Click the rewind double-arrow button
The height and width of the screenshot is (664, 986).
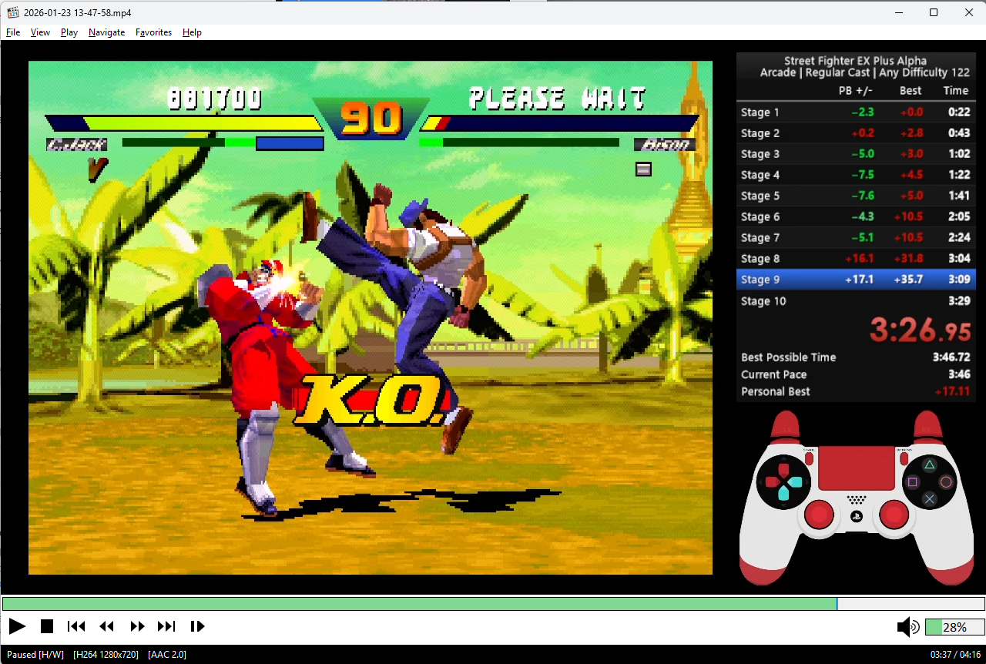pyautogui.click(x=106, y=626)
